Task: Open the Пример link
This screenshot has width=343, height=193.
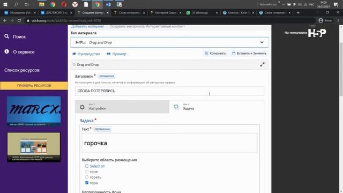Action: pyautogui.click(x=119, y=54)
